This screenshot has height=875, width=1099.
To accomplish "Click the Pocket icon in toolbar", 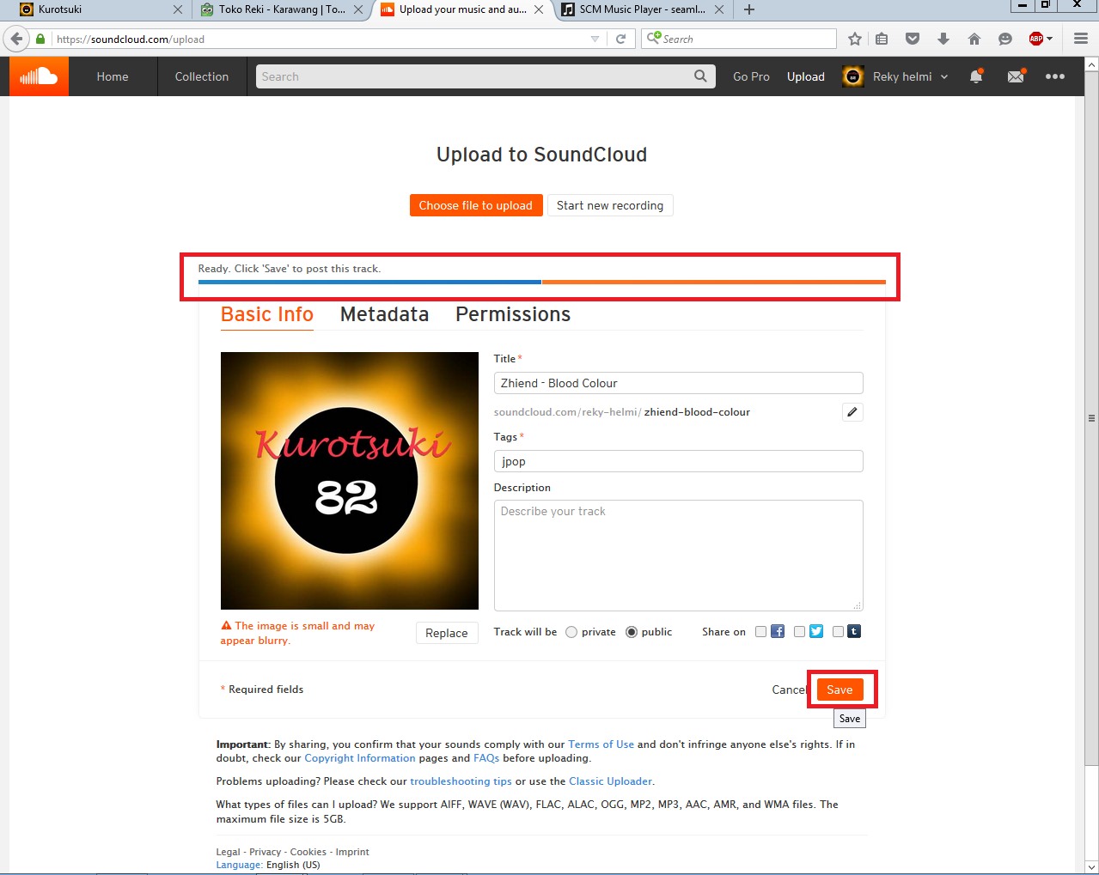I will tap(913, 39).
